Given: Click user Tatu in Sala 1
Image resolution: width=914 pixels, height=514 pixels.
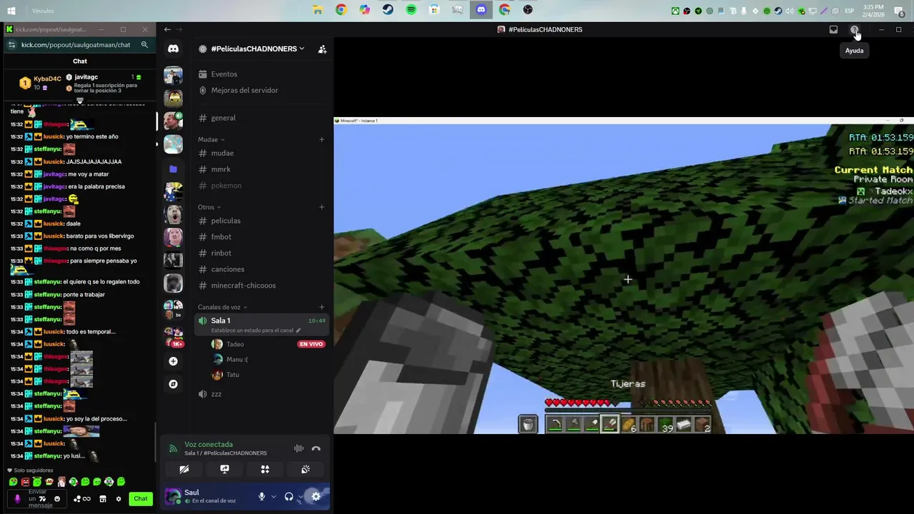Looking at the screenshot, I should tap(233, 375).
